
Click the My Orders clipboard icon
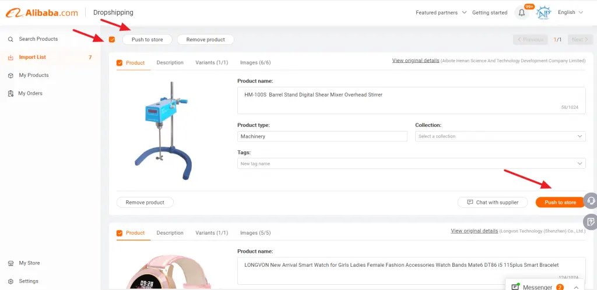[10, 94]
